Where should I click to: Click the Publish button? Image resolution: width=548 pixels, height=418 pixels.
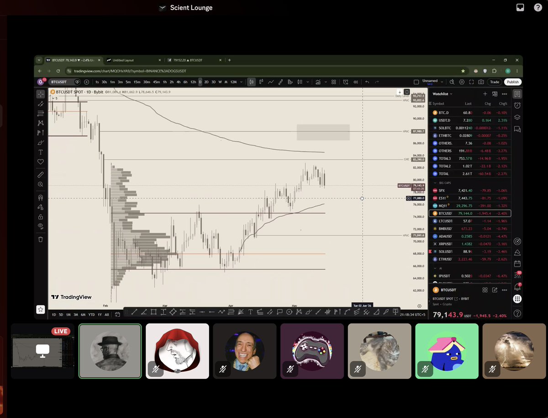point(513,82)
